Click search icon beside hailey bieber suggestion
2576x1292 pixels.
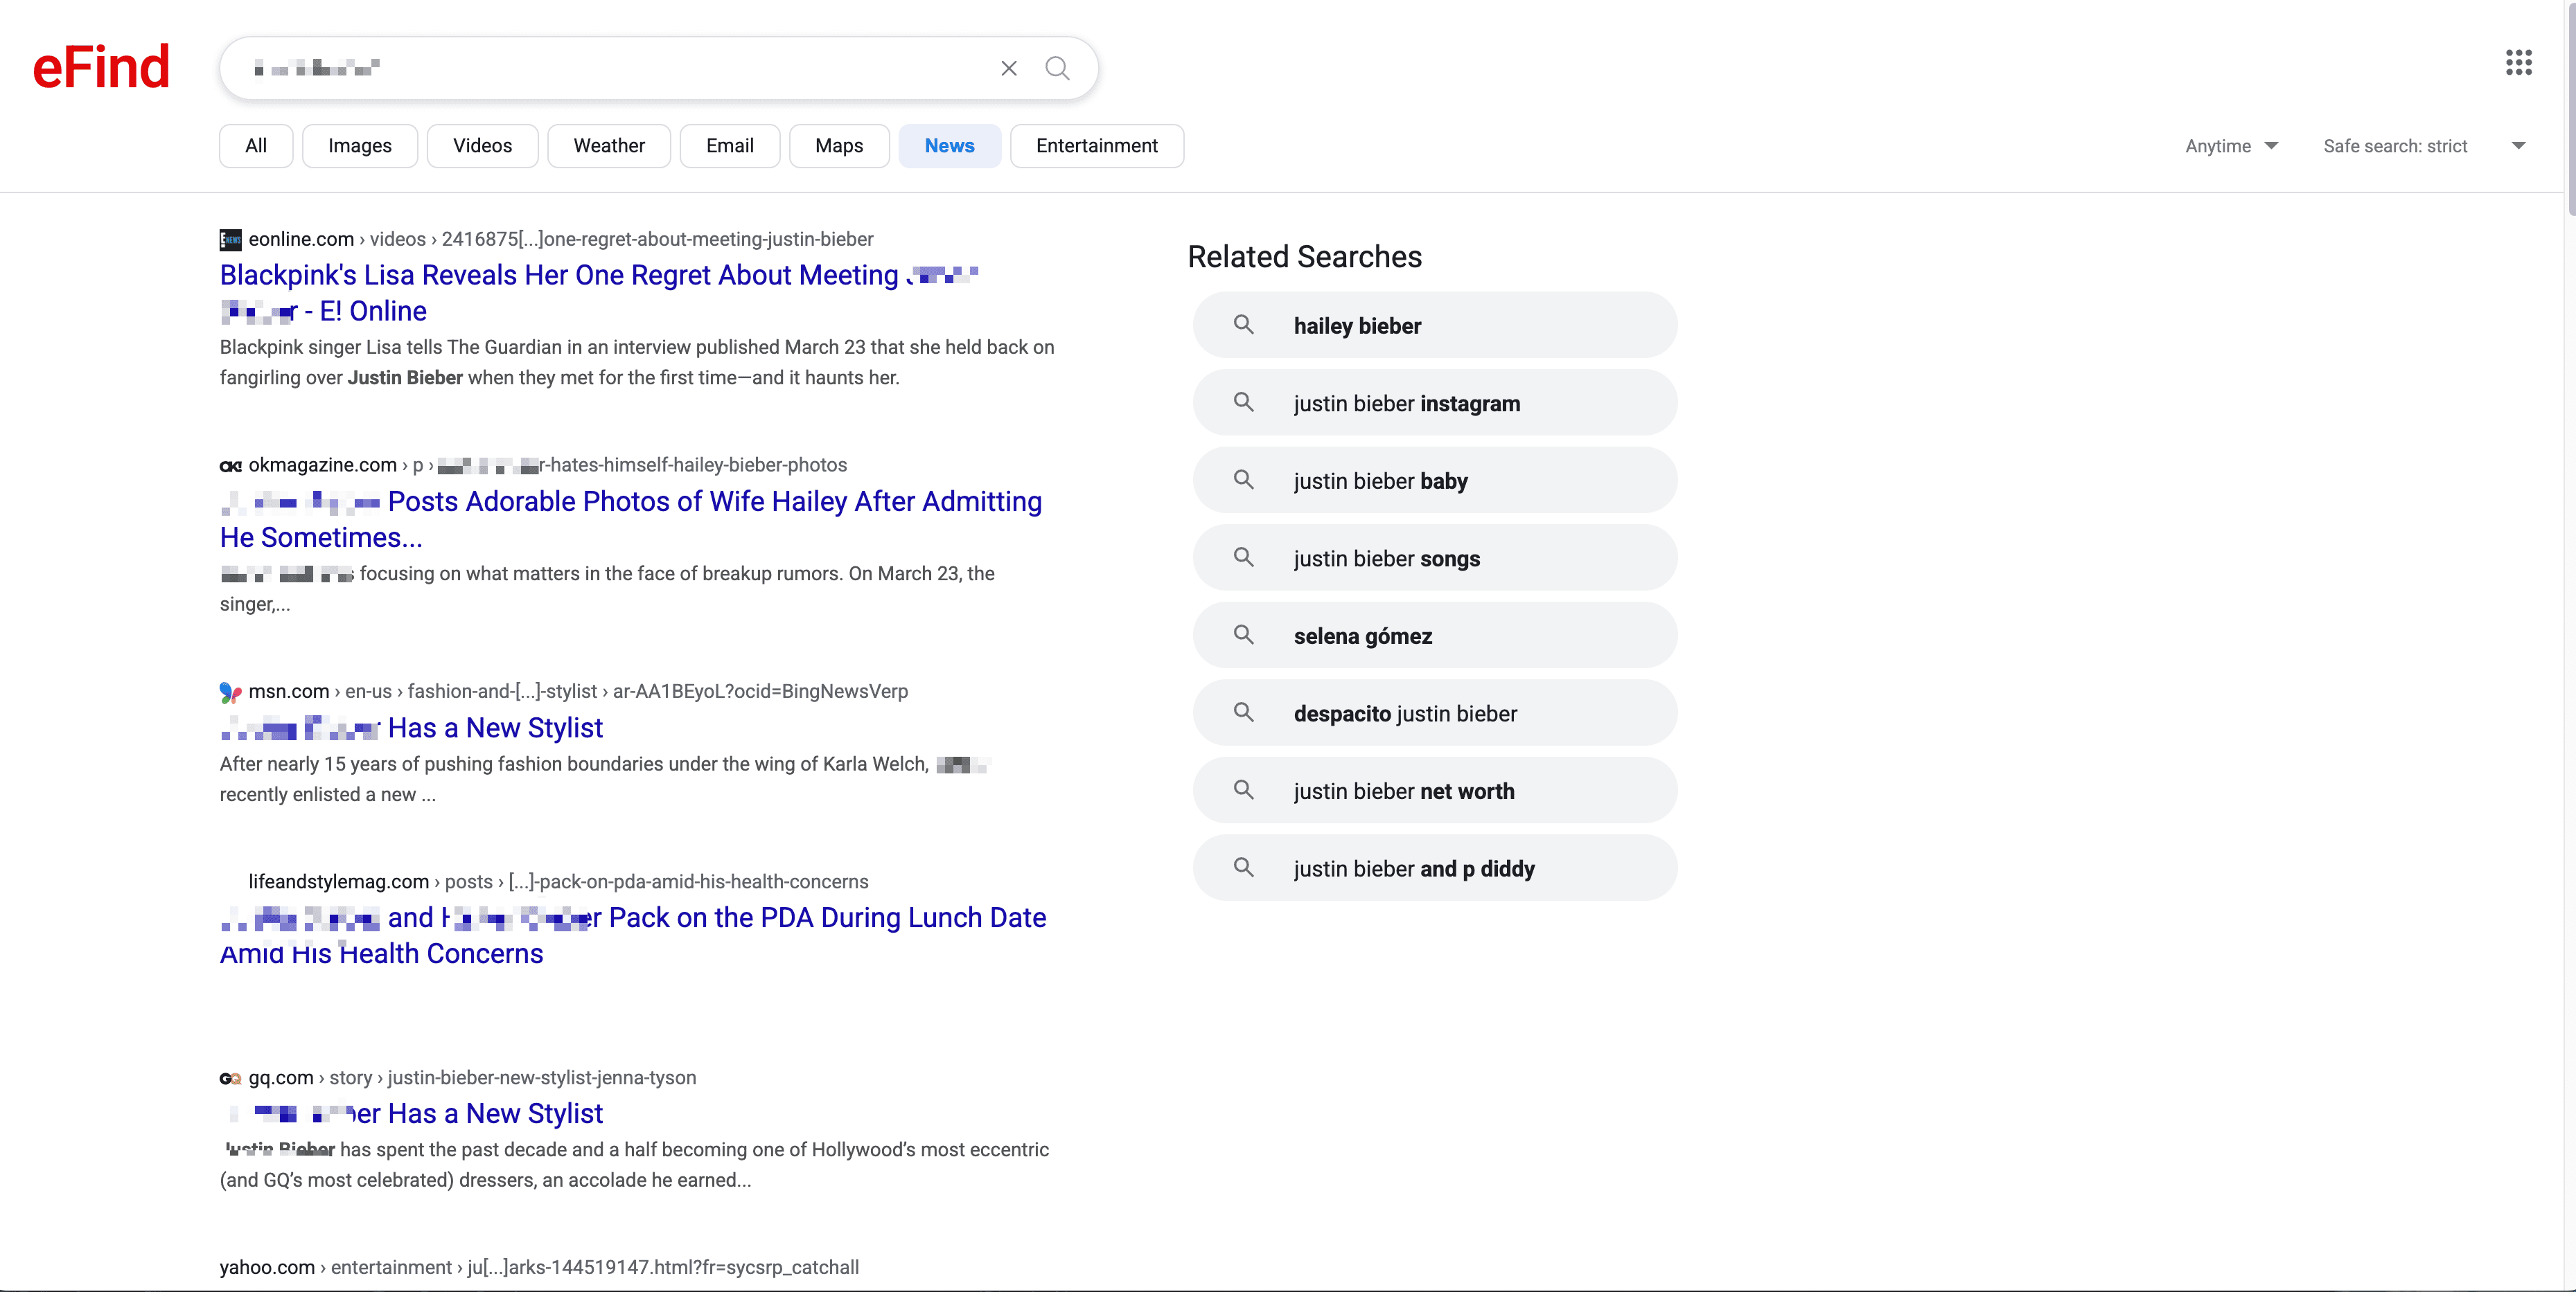click(x=1243, y=325)
